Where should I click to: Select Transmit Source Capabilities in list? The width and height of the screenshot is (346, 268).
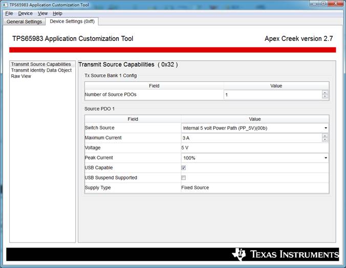[x=41, y=64]
